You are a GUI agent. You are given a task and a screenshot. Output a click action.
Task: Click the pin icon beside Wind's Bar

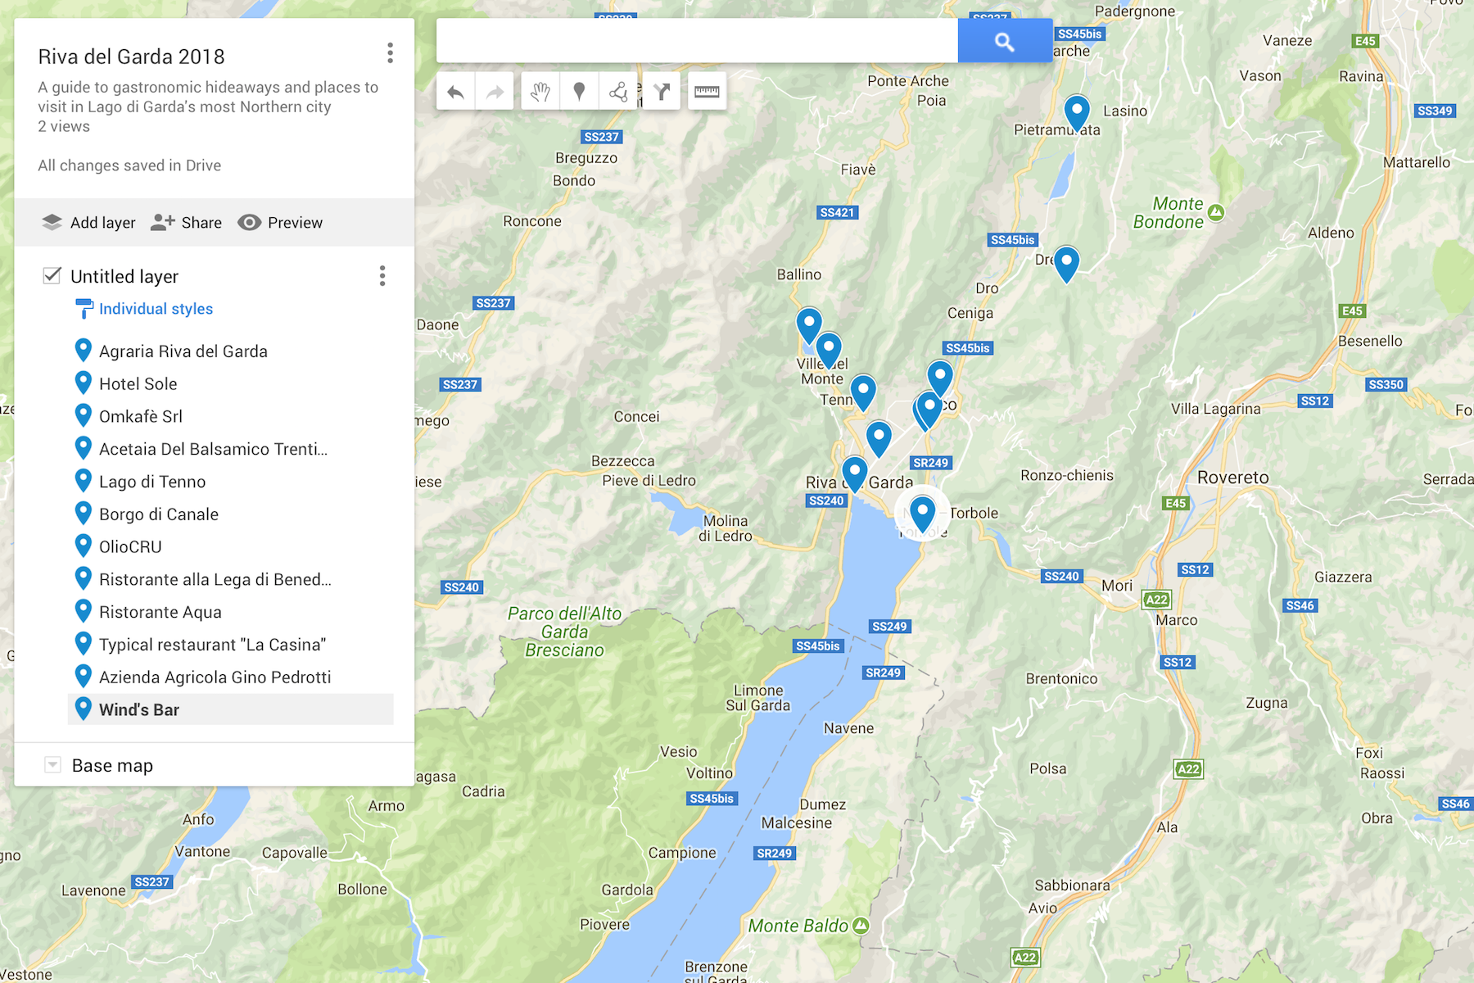coord(83,709)
